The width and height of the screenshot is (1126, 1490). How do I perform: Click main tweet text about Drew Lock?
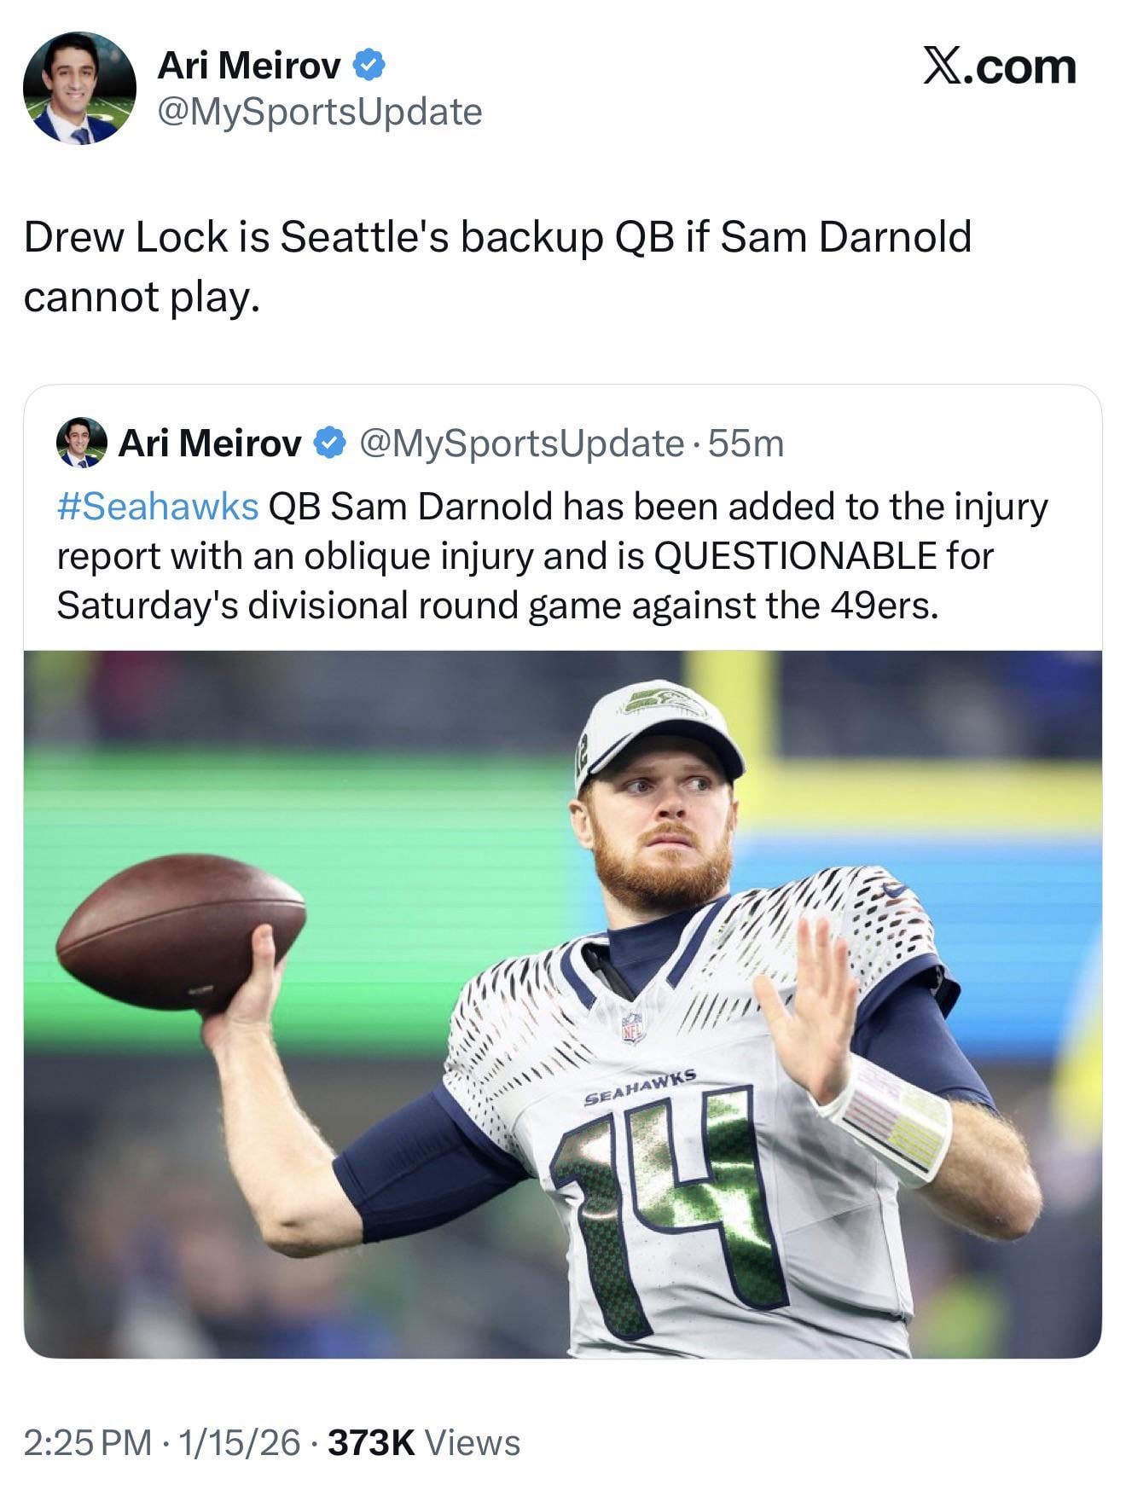click(497, 267)
